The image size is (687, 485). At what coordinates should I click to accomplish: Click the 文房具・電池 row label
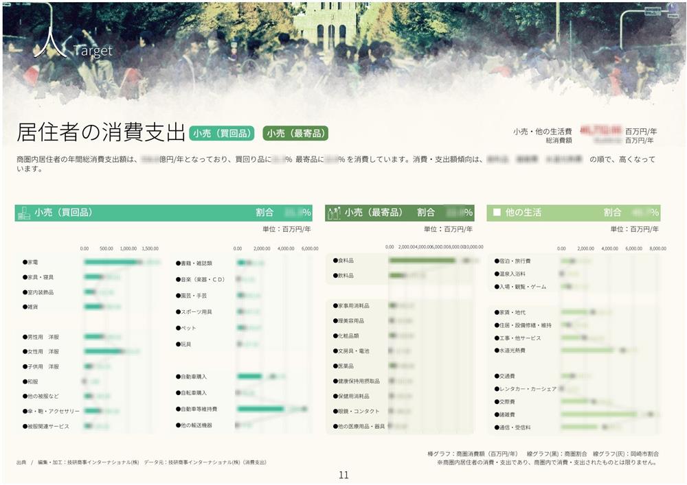point(351,351)
